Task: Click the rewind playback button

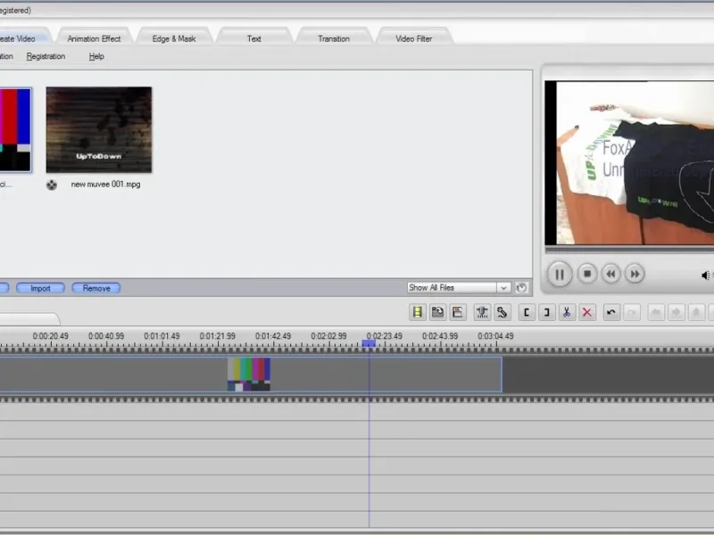Action: click(x=610, y=274)
